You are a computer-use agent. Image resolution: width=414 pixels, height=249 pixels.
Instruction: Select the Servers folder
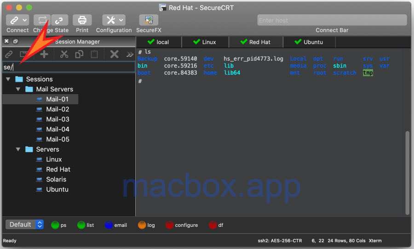click(47, 149)
